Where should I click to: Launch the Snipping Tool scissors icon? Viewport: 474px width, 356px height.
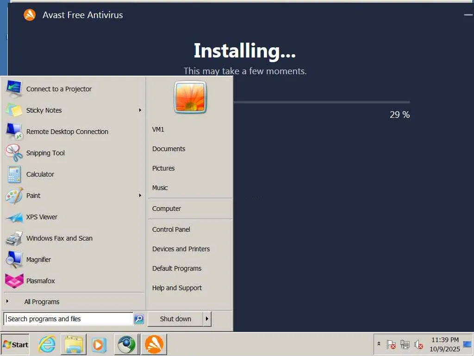pos(14,153)
